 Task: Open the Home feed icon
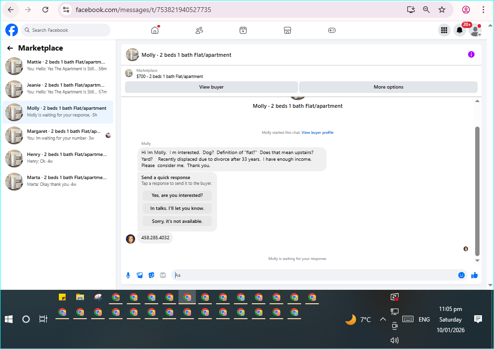[155, 30]
